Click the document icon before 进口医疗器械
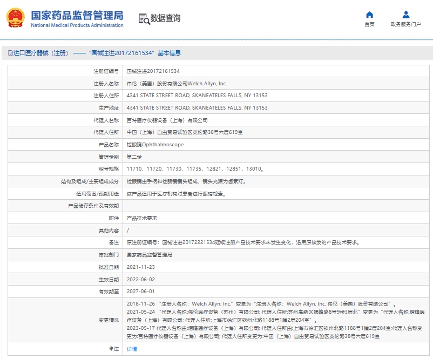Screen dimensions: 433x359 [10, 53]
